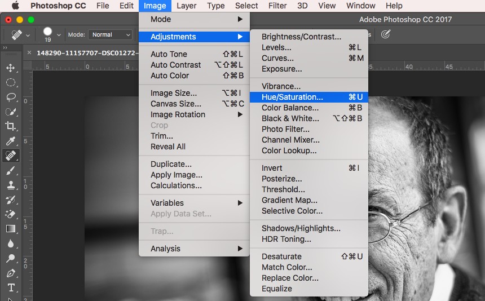Screen dimensions: 485x301
Task: Open the View menu
Action: coord(327,6)
